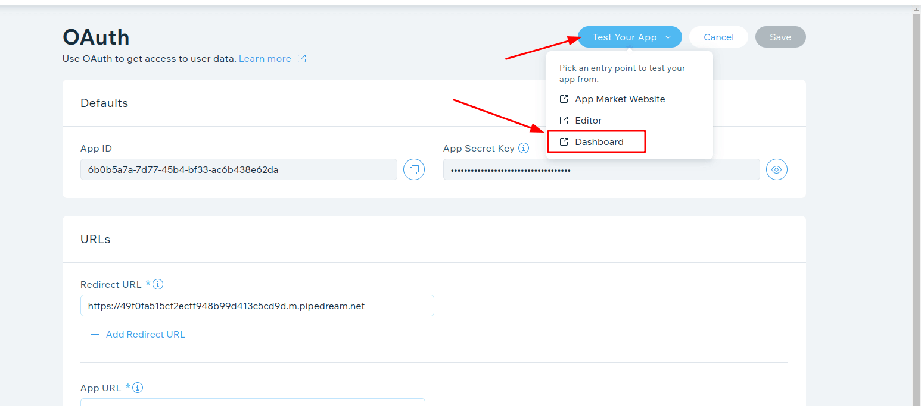The height and width of the screenshot is (406, 921).
Task: Click the external-link icon beside Editor
Action: pyautogui.click(x=564, y=120)
